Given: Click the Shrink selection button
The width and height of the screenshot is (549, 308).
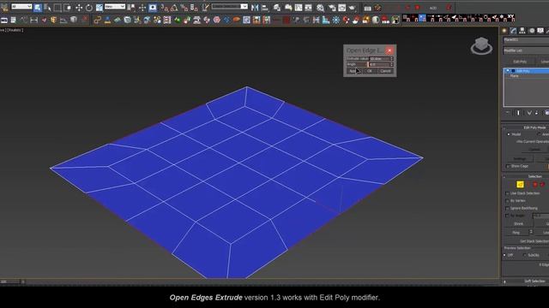Looking at the screenshot, I should [518, 224].
